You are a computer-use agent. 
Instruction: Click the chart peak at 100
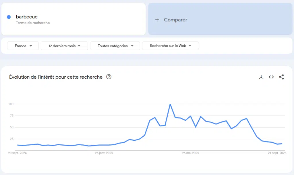170,104
